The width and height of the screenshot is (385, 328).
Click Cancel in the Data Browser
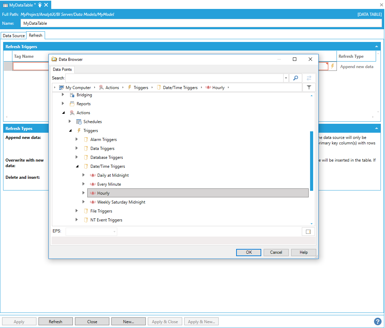[276, 252]
